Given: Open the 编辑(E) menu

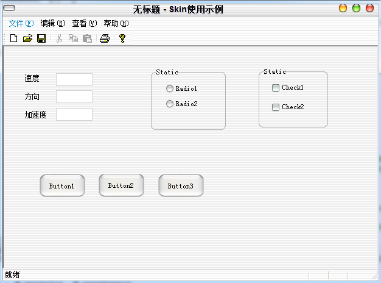Looking at the screenshot, I should coord(53,23).
